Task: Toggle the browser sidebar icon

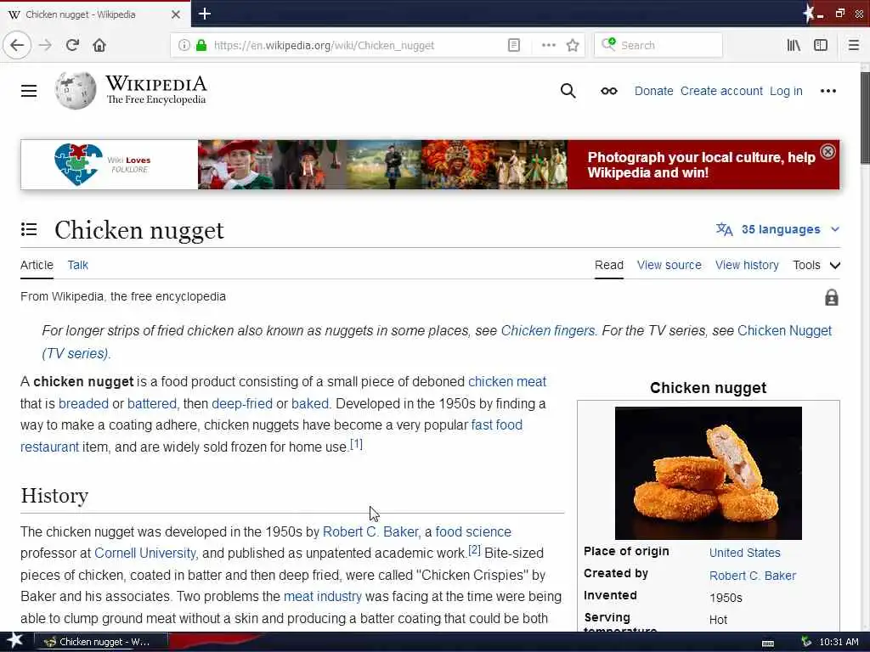Action: (x=820, y=45)
